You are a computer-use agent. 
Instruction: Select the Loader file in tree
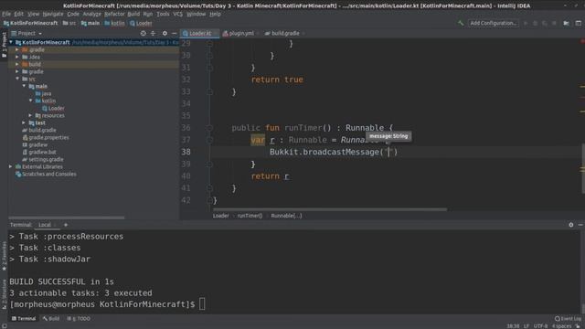53,108
